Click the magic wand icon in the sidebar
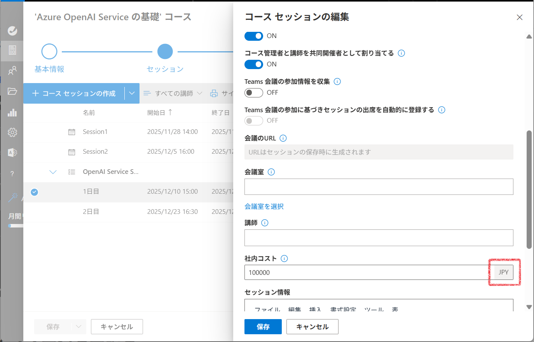The image size is (534, 342). tap(13, 197)
